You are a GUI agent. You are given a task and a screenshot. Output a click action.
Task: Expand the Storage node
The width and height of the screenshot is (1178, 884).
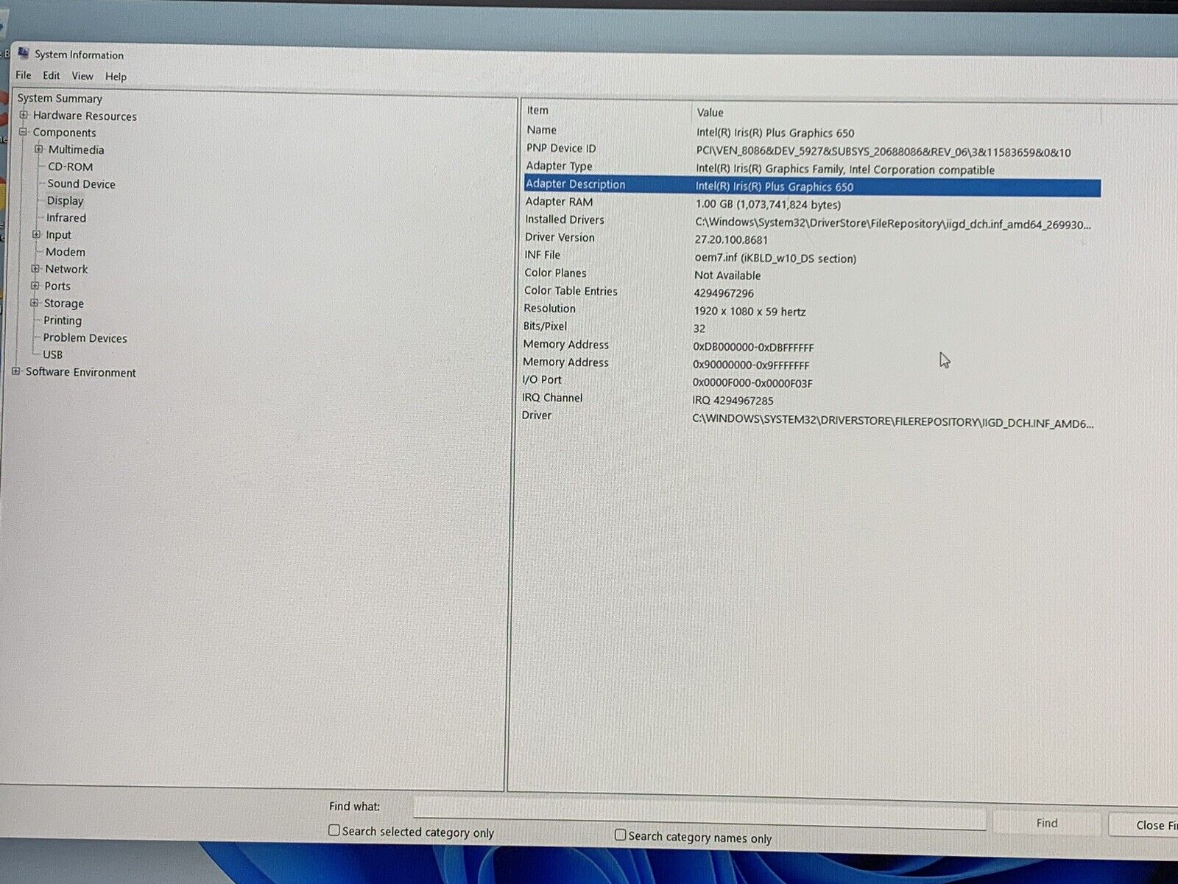click(x=34, y=303)
